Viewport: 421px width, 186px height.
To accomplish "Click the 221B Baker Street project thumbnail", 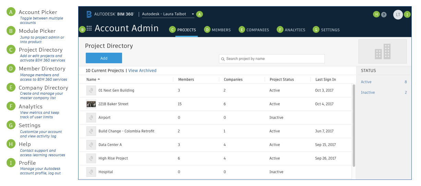I will (x=91, y=104).
